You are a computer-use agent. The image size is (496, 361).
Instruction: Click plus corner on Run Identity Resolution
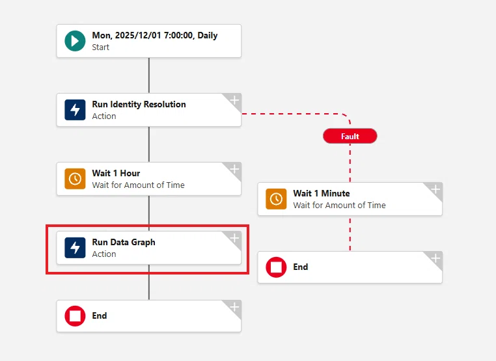coord(234,101)
